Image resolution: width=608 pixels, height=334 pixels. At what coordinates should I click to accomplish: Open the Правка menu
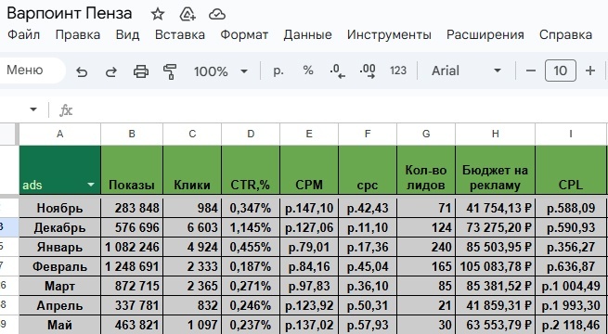click(x=78, y=35)
